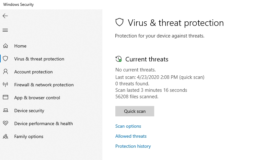Image resolution: width=254 pixels, height=160 pixels.
Task: Open the hamburger navigation menu
Action: point(5,30)
